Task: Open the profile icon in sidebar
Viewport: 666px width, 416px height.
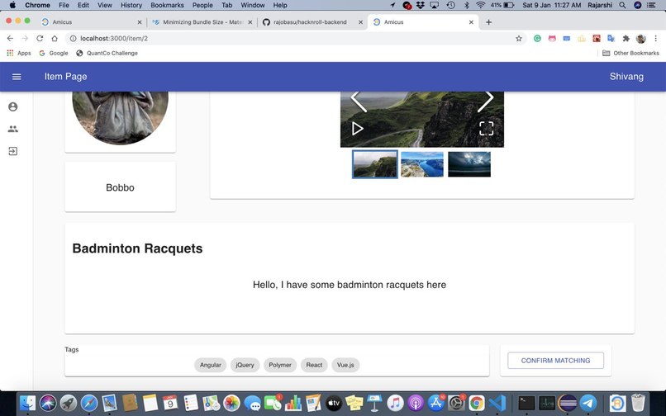Action: (13, 106)
